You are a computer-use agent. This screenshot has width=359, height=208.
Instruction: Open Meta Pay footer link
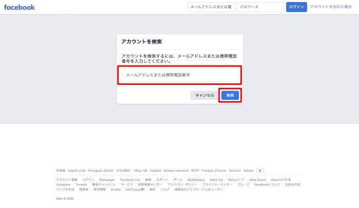coord(216,180)
